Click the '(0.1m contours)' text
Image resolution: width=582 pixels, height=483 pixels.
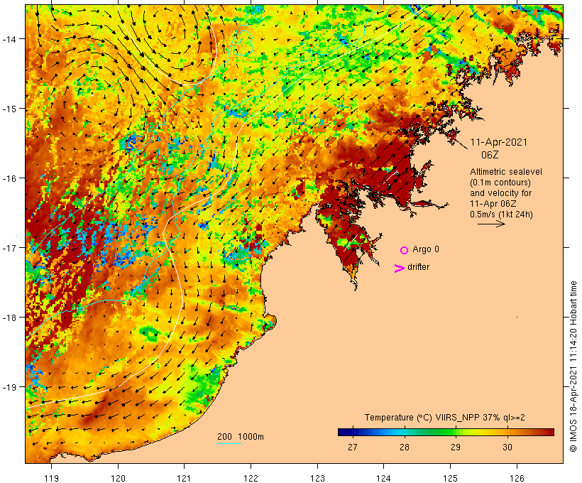click(x=500, y=183)
